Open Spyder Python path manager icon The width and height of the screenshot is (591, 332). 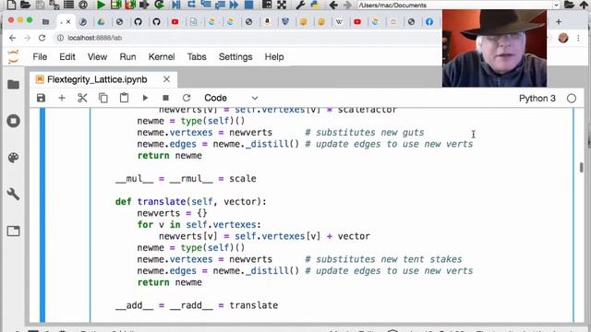coord(315,5)
